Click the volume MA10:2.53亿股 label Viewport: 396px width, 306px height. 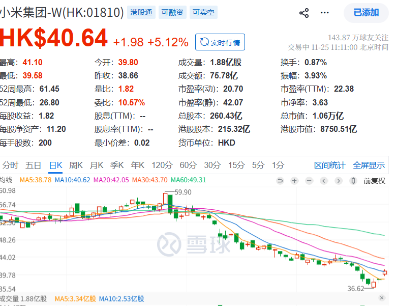[121, 299]
